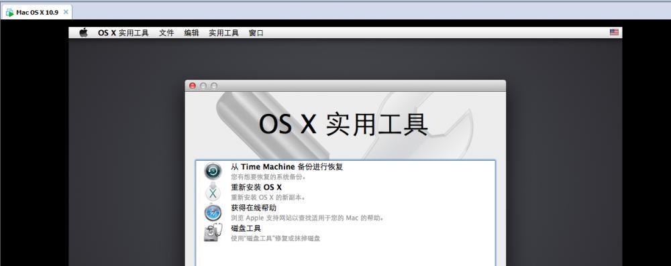The height and width of the screenshot is (266, 671).
Task: Close the OS X 实用工具 window with red button
Action: 193,86
